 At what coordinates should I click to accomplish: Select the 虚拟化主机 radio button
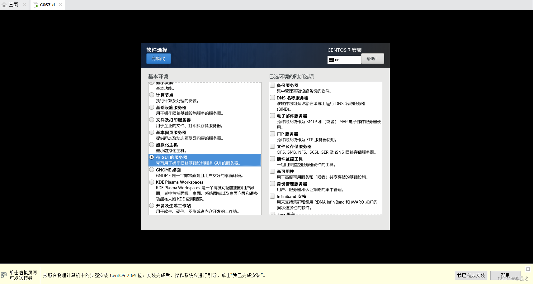click(x=152, y=145)
